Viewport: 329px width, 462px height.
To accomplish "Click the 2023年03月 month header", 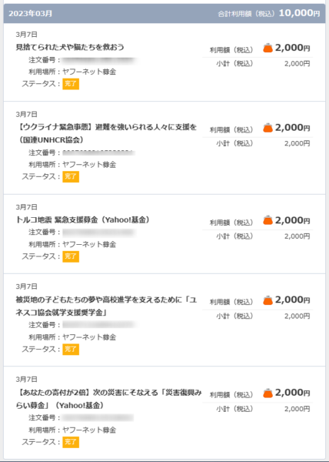I will [31, 14].
